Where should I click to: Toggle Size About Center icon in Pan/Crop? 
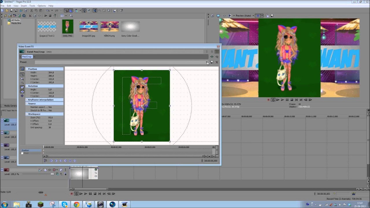point(22,92)
